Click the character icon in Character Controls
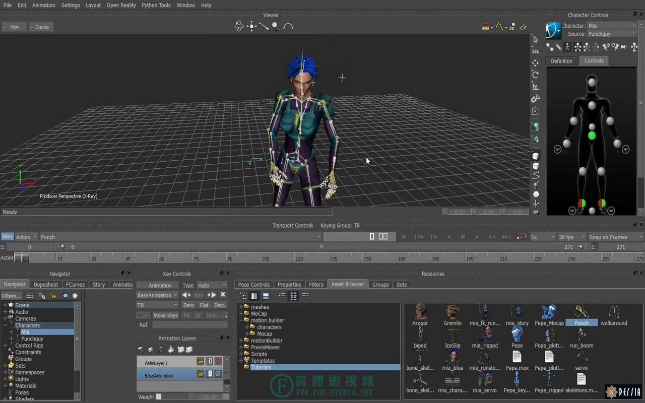Image resolution: width=645 pixels, height=403 pixels. point(553,30)
